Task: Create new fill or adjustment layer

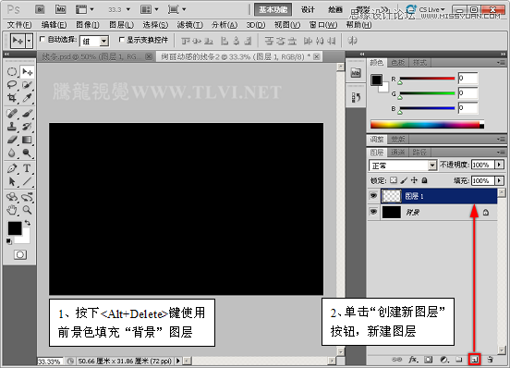Action: coord(444,360)
